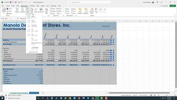Viewport: 177px width, 100px height.
Task: Click the Background button
Action: 41,11
